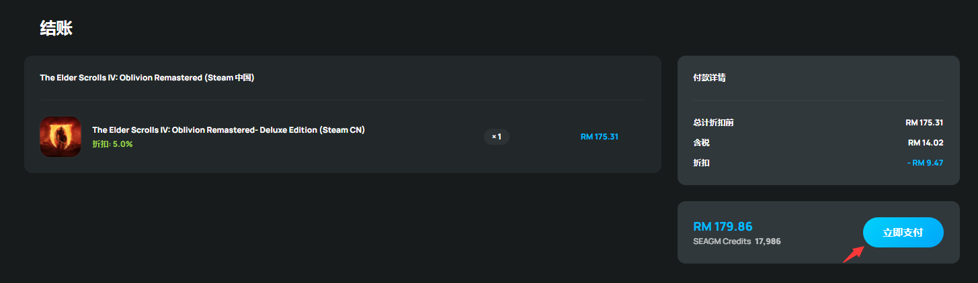Click the product row card background
978x283 pixels.
coord(343,114)
